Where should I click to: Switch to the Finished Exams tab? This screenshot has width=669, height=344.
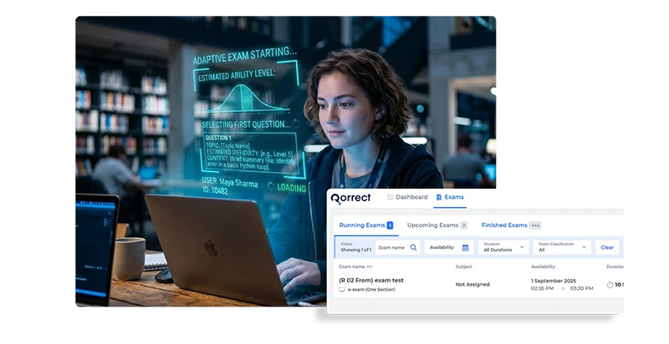click(511, 225)
